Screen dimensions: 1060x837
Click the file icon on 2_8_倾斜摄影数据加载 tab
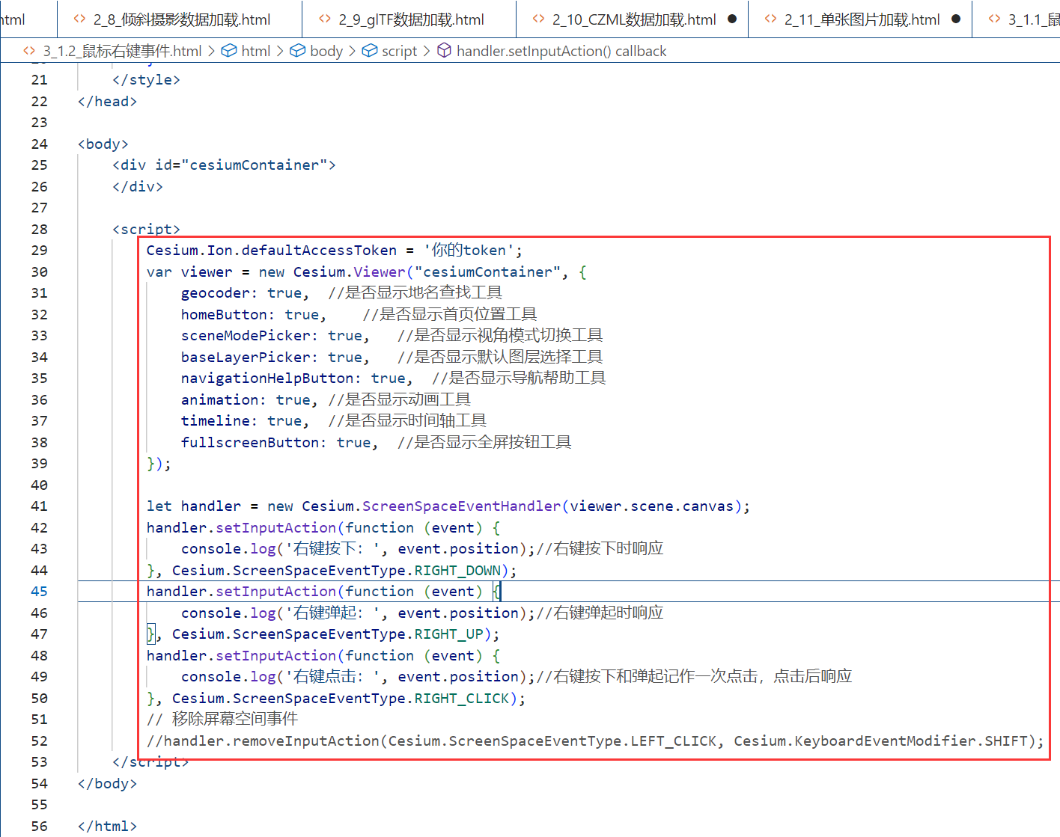[79, 19]
